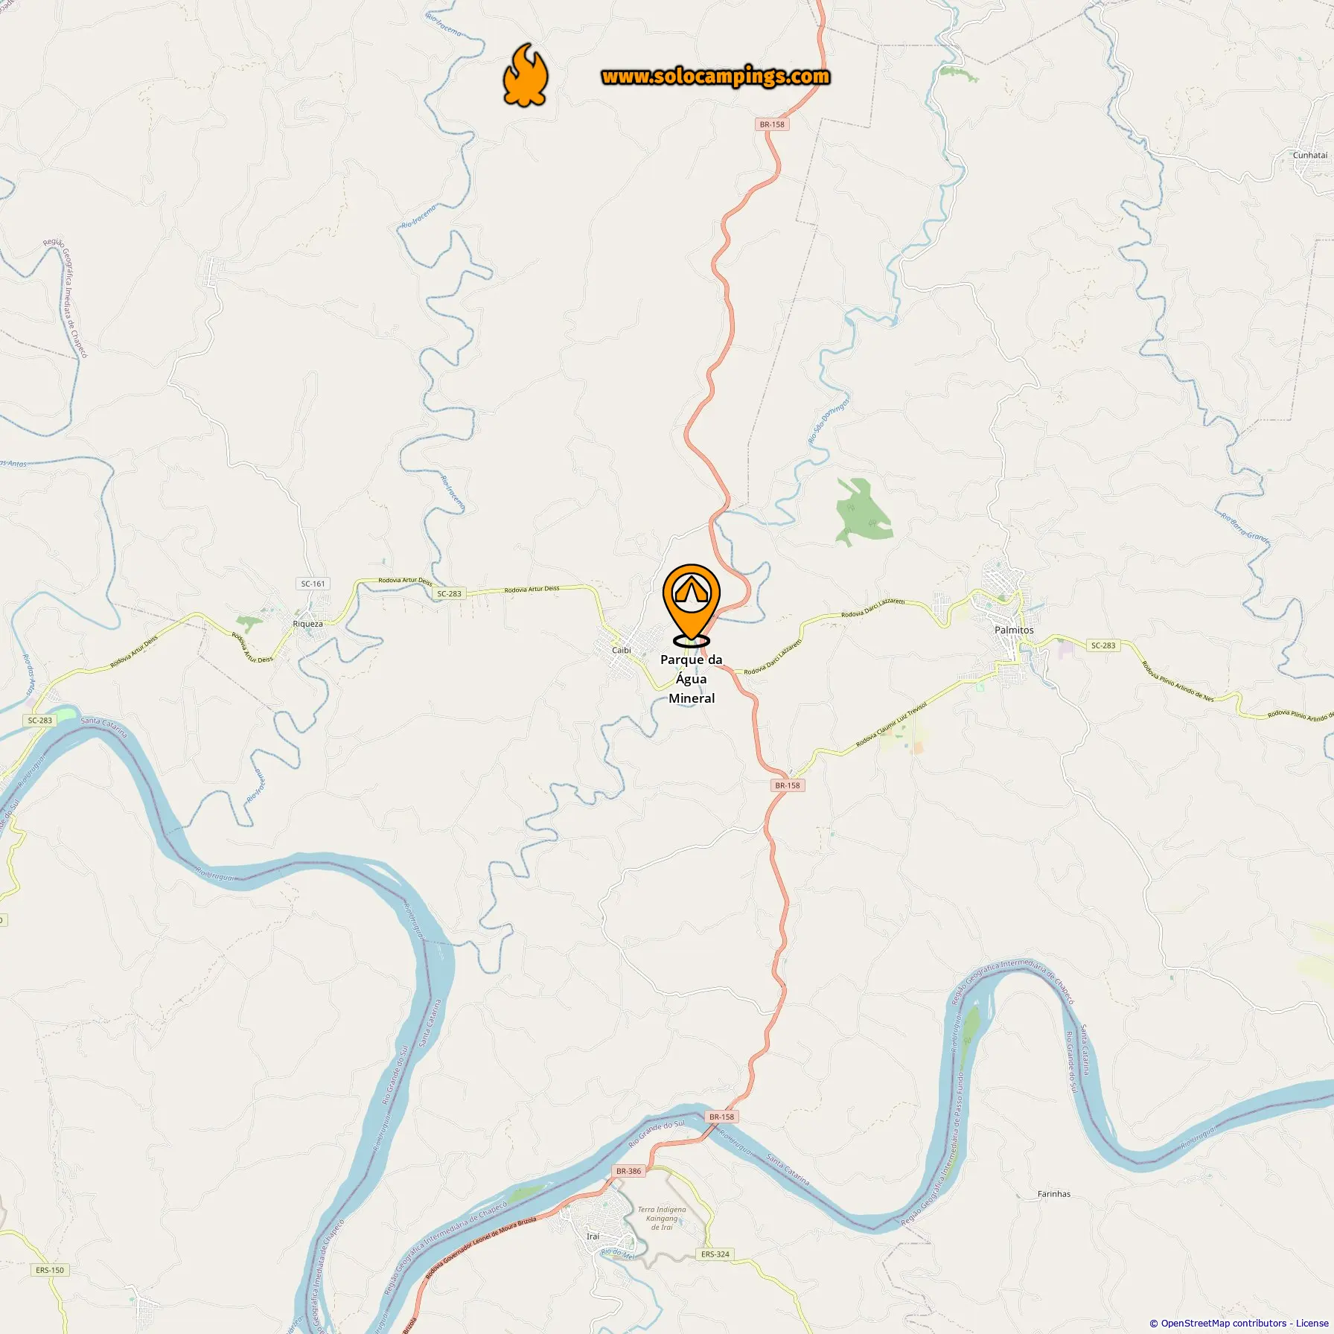Viewport: 1334px width, 1334px height.
Task: Click the orange campfire flame logo
Action: pyautogui.click(x=526, y=75)
